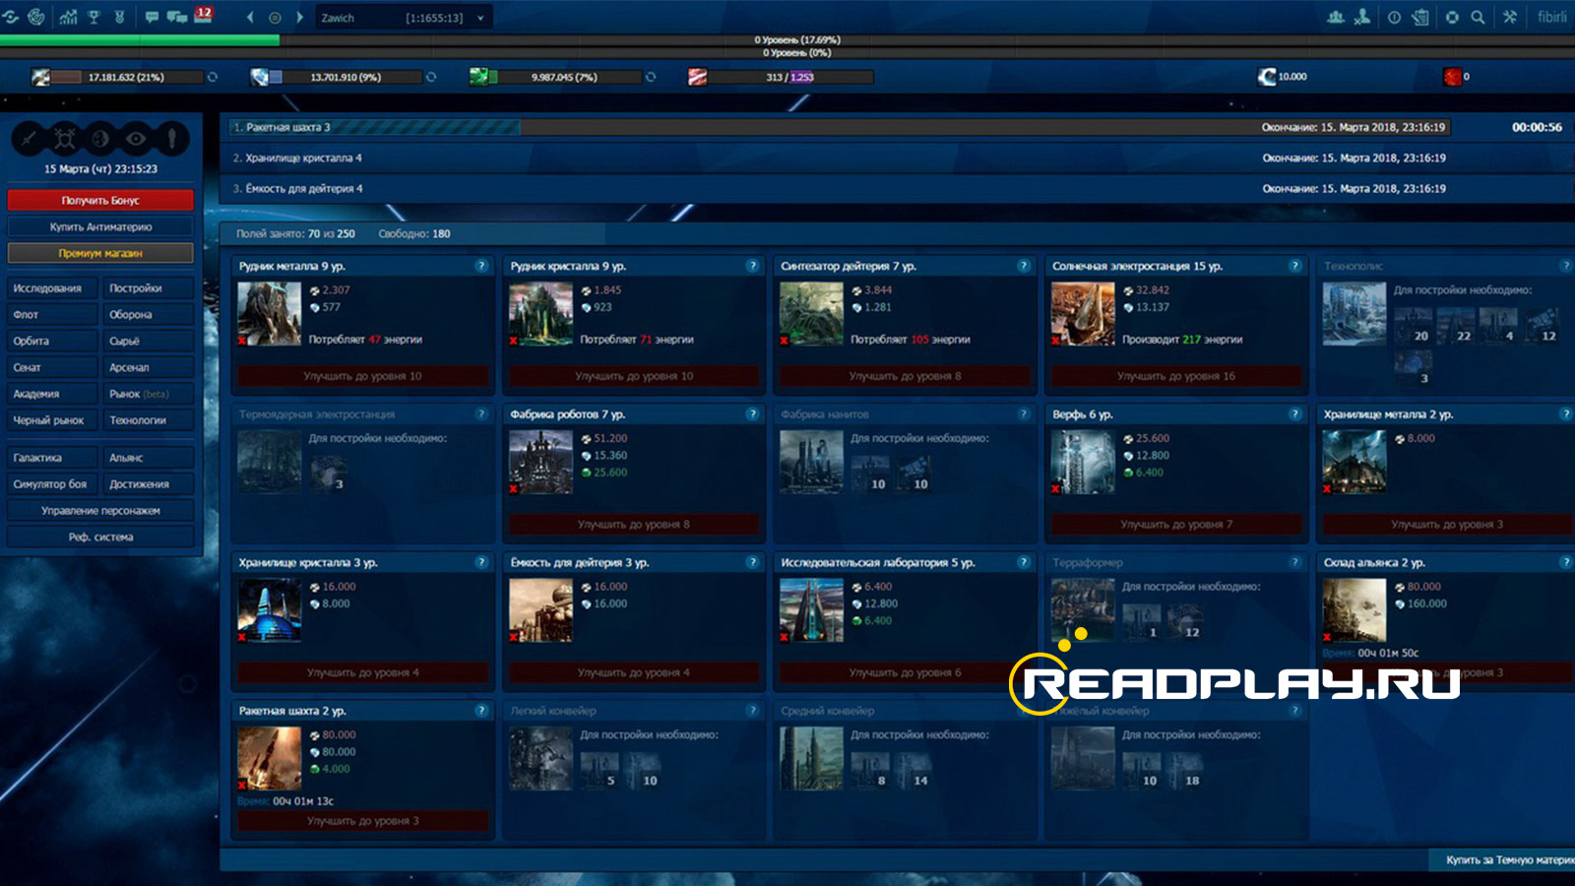Screen dimensions: 1575x886
Task: Click help icon on Рудник металла card
Action: [x=481, y=266]
